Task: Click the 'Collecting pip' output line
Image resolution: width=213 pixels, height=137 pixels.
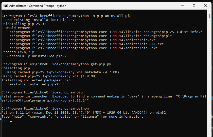Action: point(16,68)
